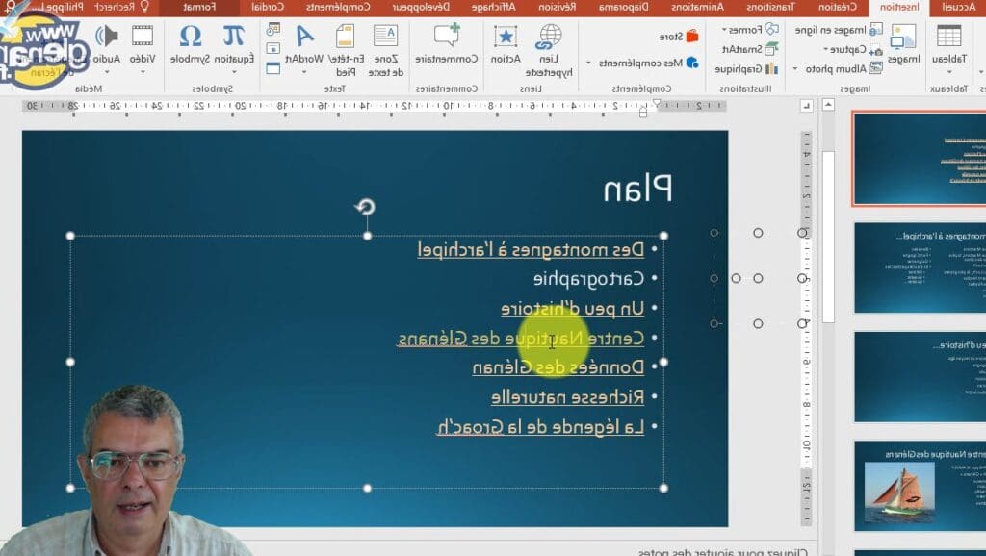Click the Vidéo film icon
This screenshot has width=986, height=556.
[143, 36]
